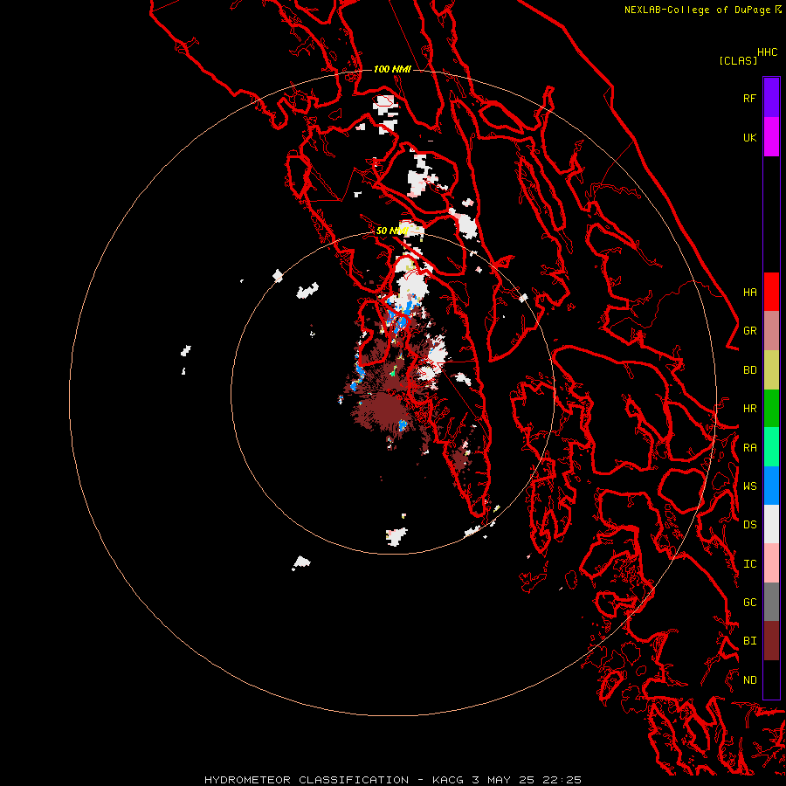The width and height of the screenshot is (786, 786).
Task: Click the [CLAS] units label
Action: point(738,60)
